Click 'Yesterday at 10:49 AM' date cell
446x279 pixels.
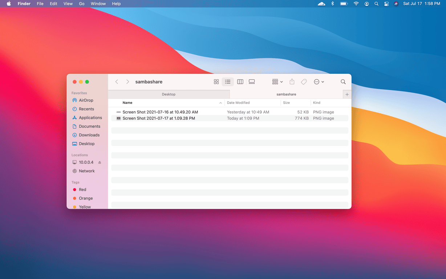(x=248, y=112)
